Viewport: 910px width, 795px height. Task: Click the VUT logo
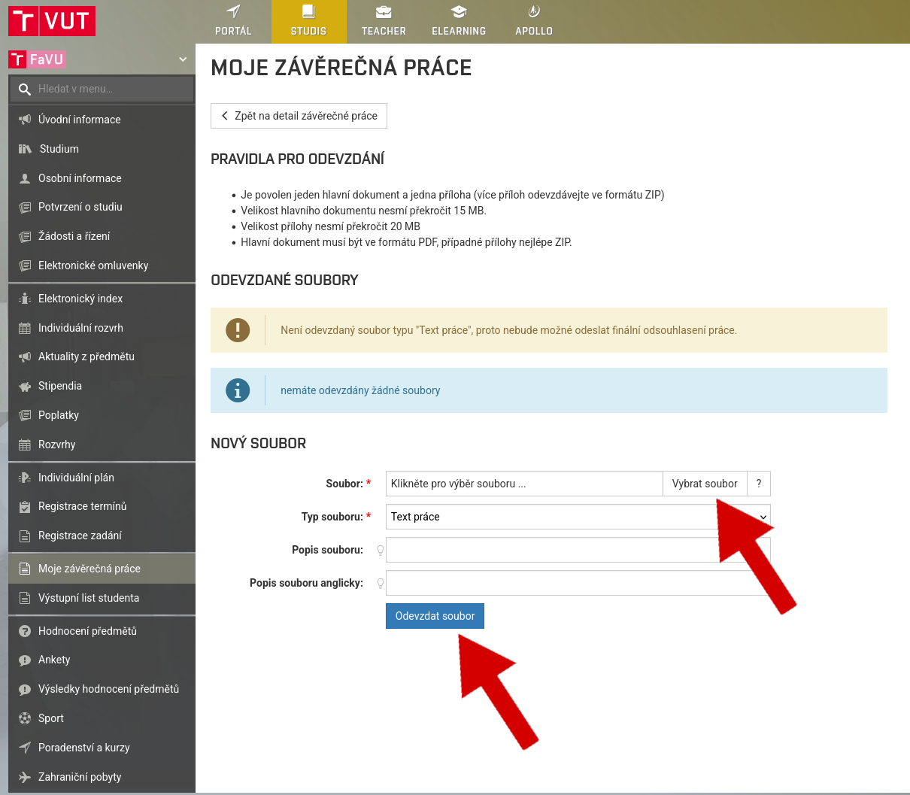52,20
